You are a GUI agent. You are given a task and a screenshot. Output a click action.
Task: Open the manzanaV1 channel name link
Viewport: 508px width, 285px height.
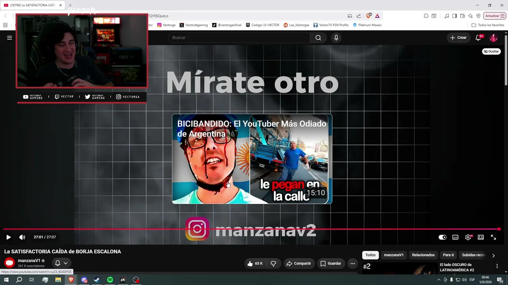point(29,261)
